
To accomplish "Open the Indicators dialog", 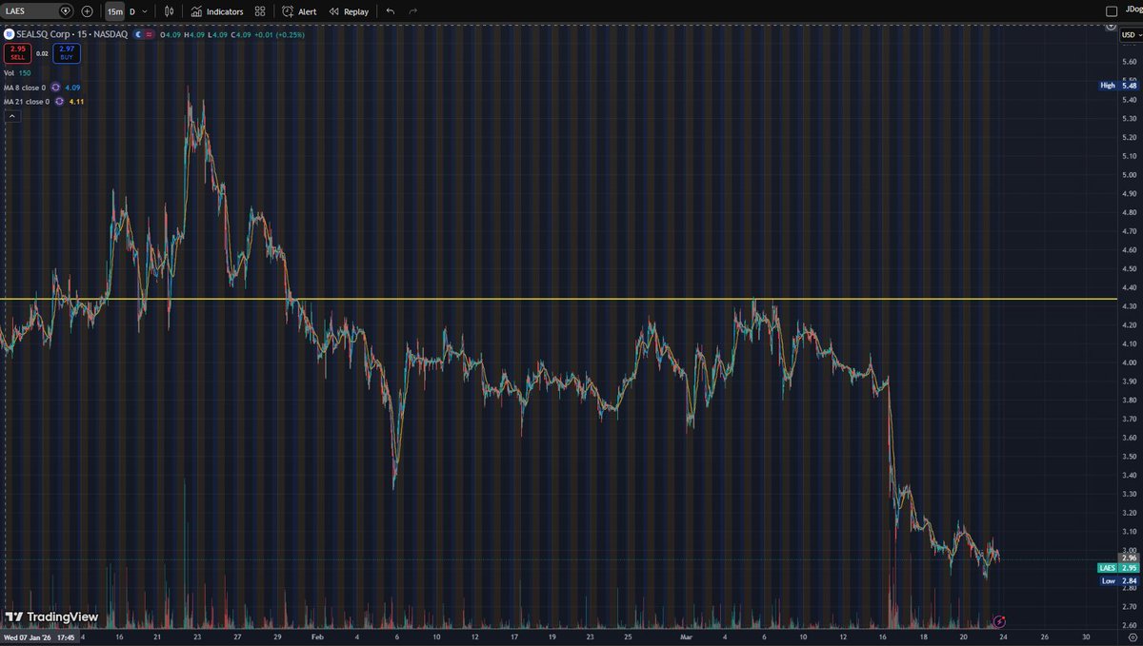I will [x=217, y=11].
